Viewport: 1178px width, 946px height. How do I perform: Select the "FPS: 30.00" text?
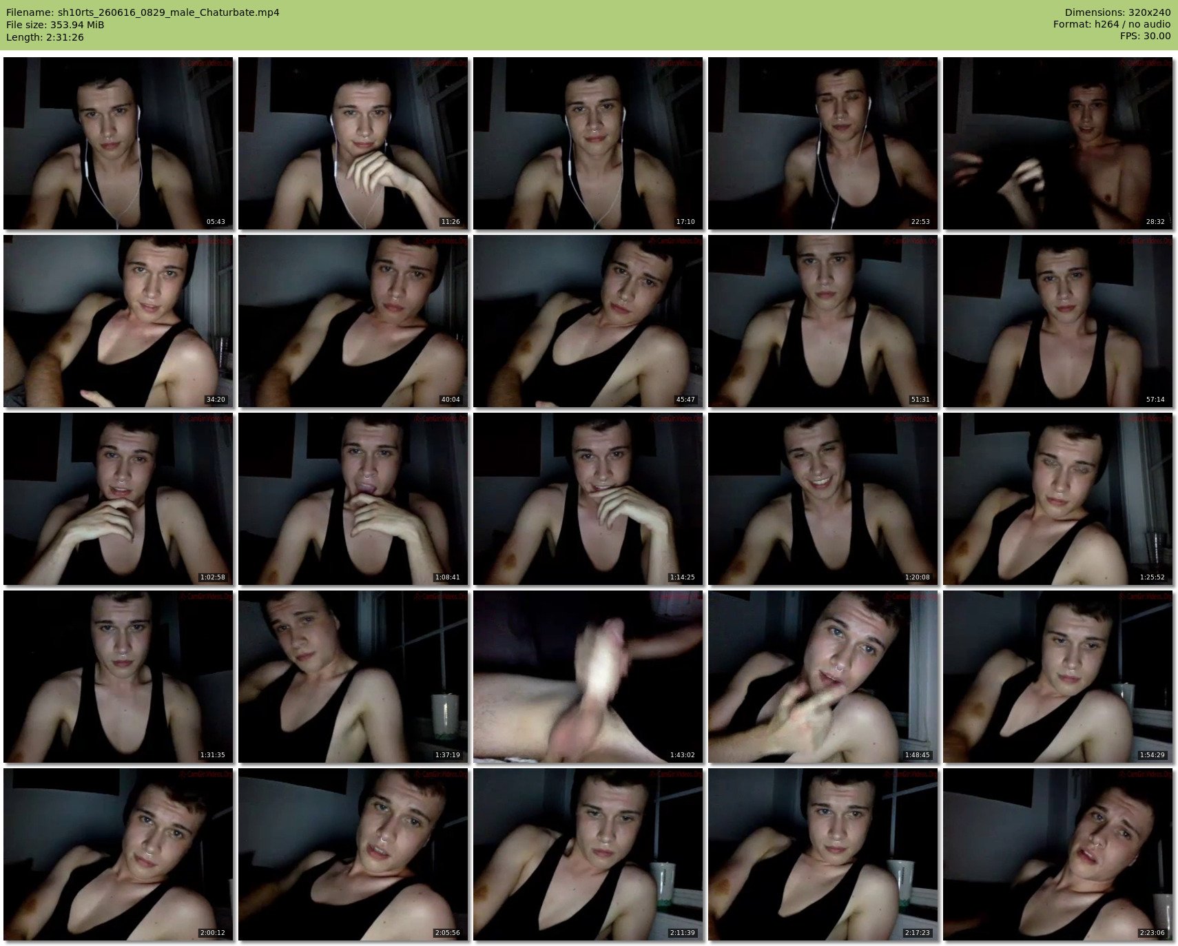pyautogui.click(x=1145, y=37)
